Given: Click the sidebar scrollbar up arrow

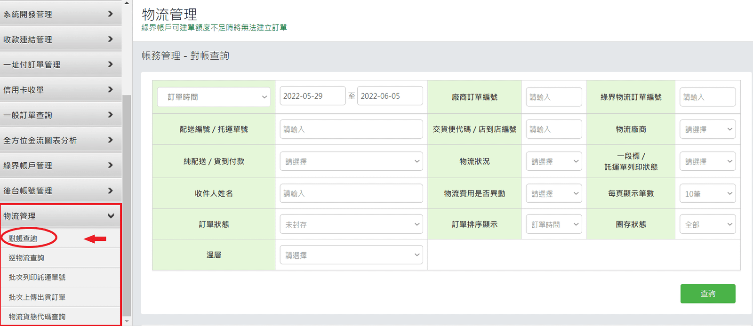Looking at the screenshot, I should 127,3.
